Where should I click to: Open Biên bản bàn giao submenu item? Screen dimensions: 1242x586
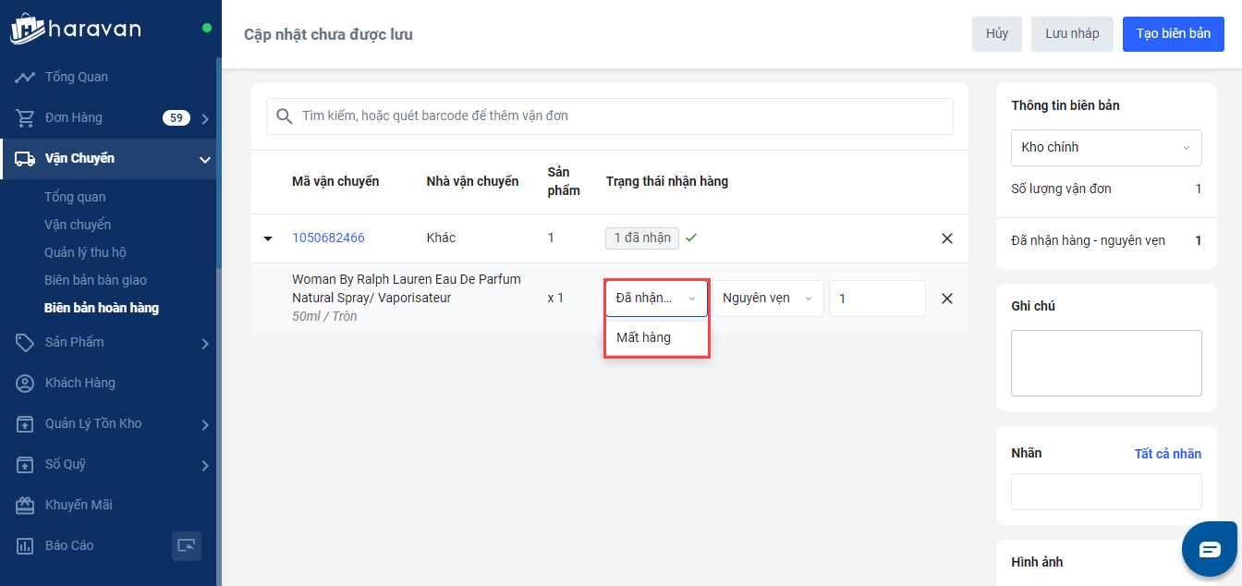click(95, 280)
